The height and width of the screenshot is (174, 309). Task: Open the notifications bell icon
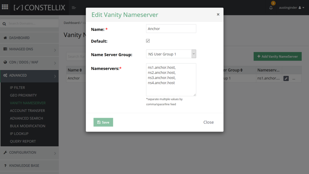coord(271,8)
